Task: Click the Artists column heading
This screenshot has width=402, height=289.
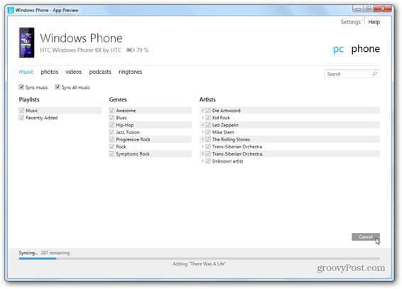Action: 207,99
